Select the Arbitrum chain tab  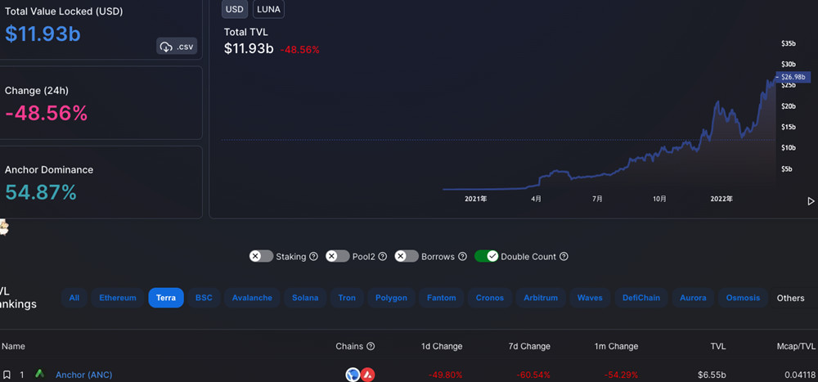pyautogui.click(x=541, y=298)
